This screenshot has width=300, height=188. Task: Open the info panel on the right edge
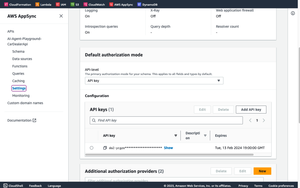coord(293,13)
